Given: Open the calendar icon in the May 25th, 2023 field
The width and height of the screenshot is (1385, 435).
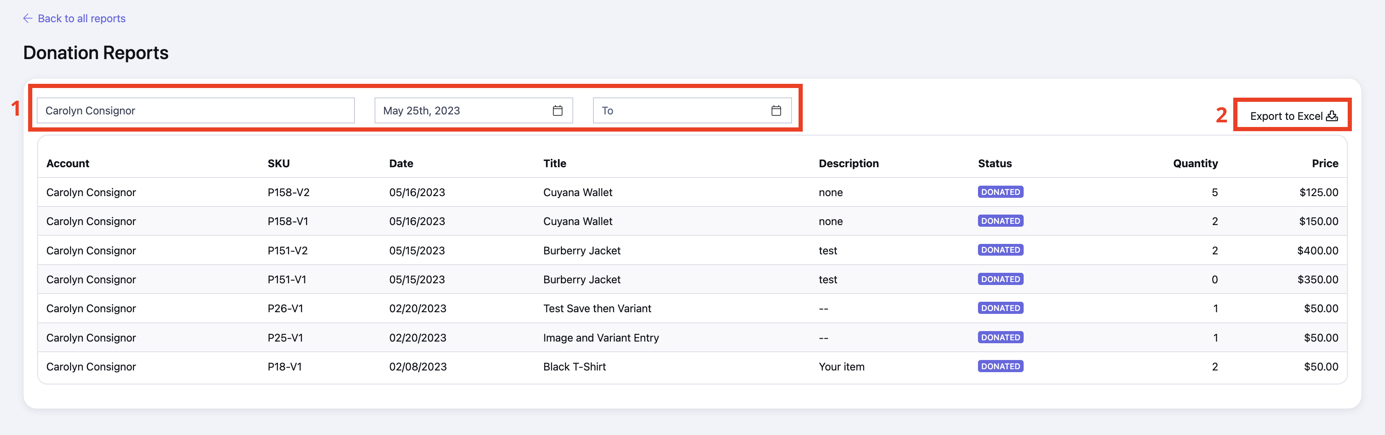Looking at the screenshot, I should 558,111.
